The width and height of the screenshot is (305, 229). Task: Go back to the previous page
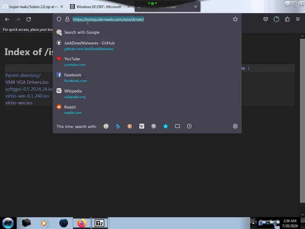point(7,19)
